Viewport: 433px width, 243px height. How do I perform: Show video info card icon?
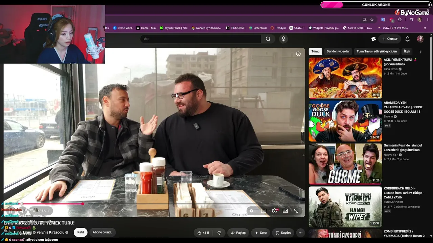pos(298,54)
